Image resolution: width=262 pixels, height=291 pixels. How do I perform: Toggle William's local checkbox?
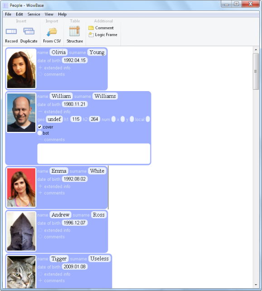148,119
